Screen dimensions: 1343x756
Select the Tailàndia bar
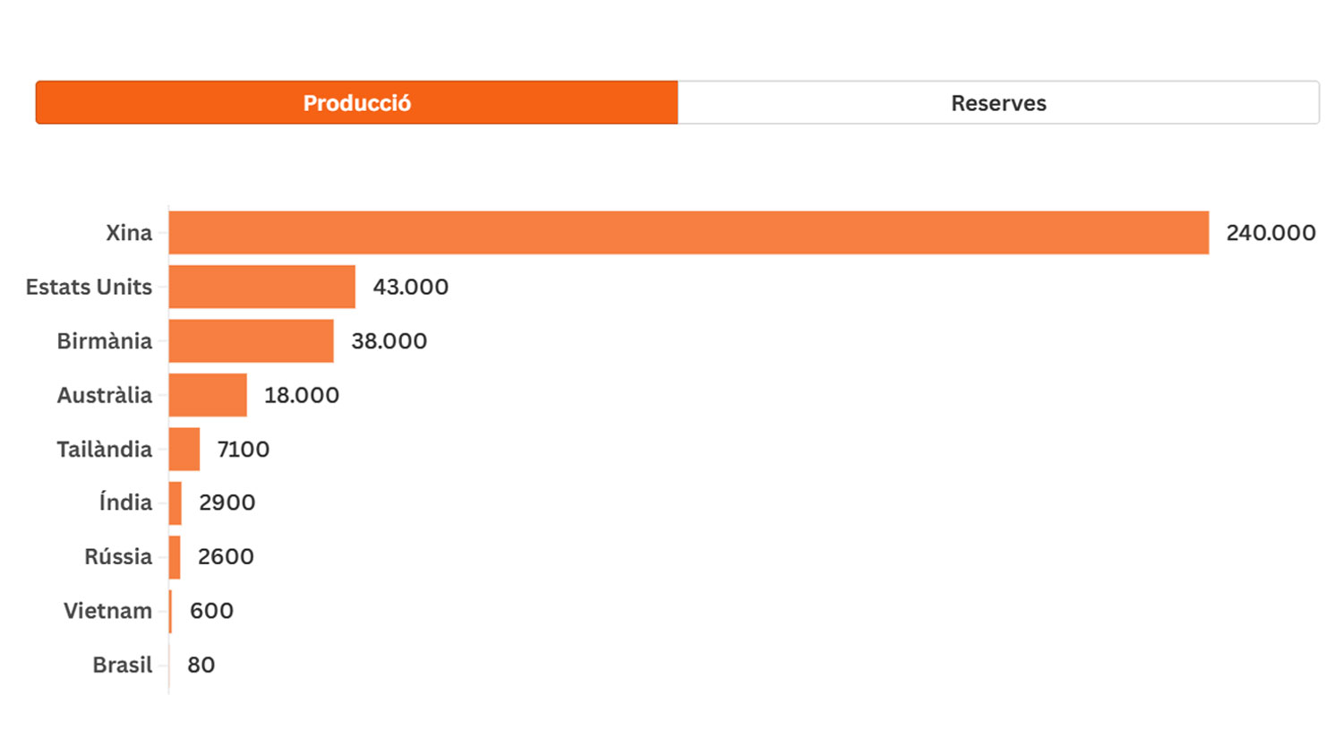[184, 449]
